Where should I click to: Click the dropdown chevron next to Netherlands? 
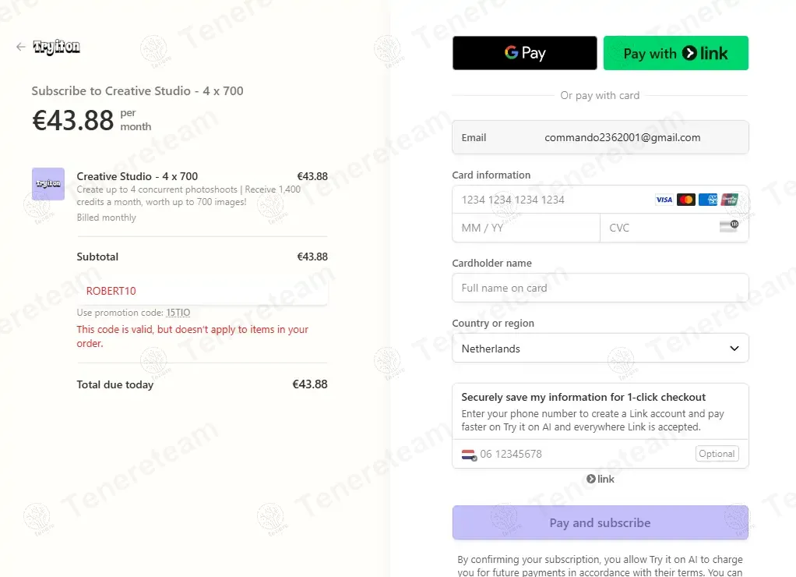(x=734, y=349)
